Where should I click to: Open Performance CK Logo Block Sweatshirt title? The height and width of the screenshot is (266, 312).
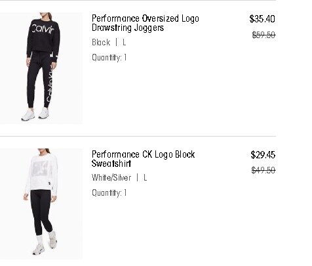click(143, 159)
